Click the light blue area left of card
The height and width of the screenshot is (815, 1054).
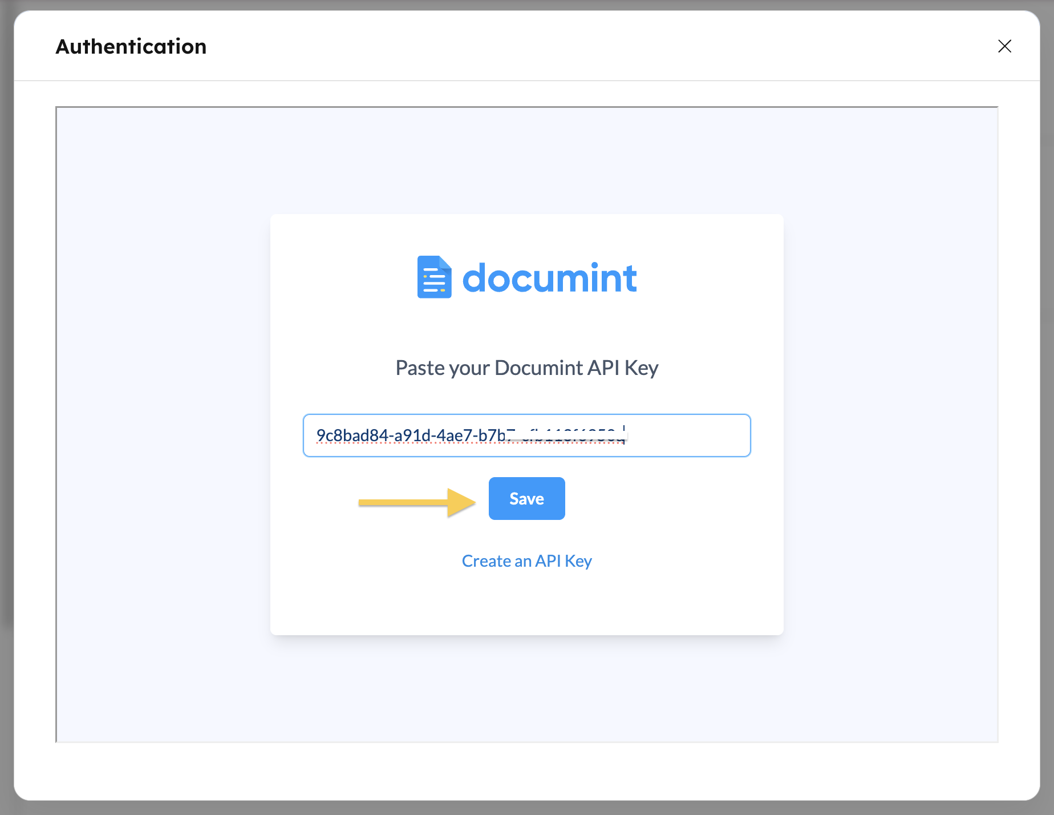(163, 422)
